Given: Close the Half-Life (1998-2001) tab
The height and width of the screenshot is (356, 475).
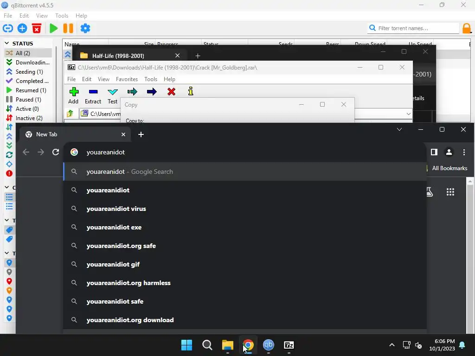Looking at the screenshot, I should click(178, 56).
